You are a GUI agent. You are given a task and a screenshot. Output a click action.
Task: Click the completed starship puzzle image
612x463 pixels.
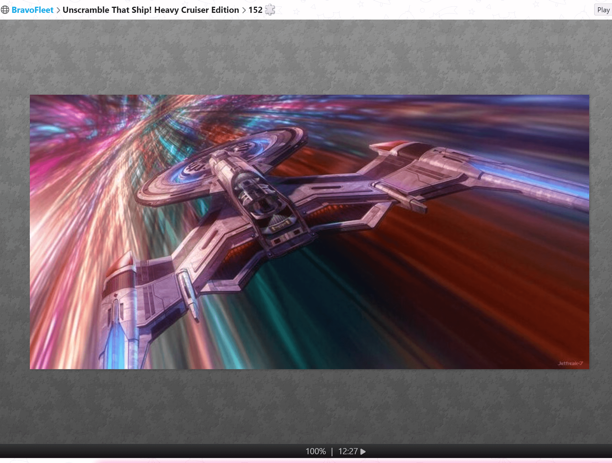pyautogui.click(x=309, y=232)
